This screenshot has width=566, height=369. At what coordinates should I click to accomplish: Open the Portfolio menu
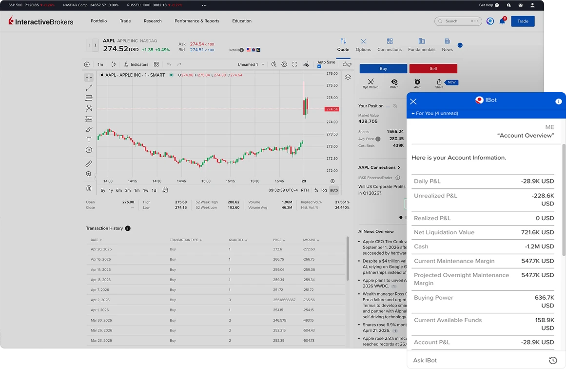[98, 21]
